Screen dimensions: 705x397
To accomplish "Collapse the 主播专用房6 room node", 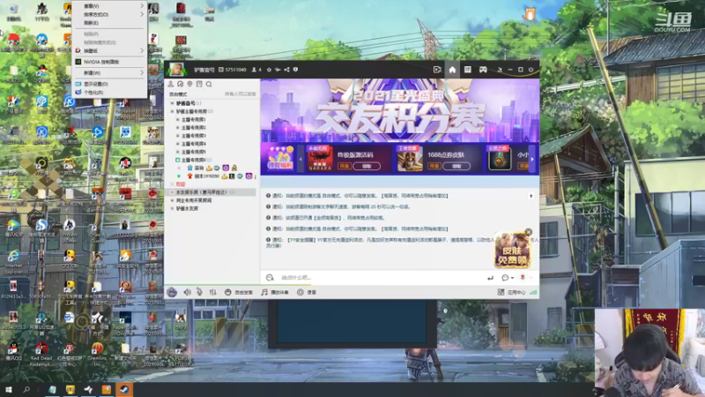I will click(178, 160).
